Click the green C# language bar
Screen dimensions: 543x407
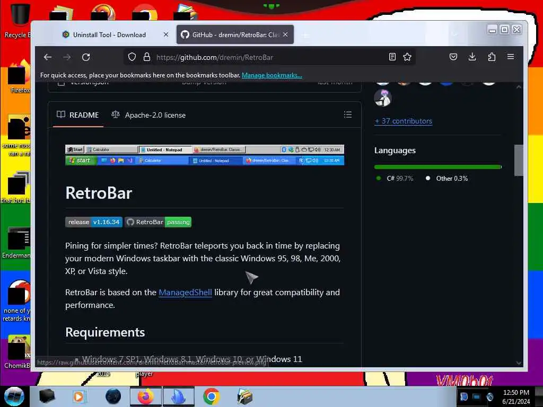pos(437,167)
